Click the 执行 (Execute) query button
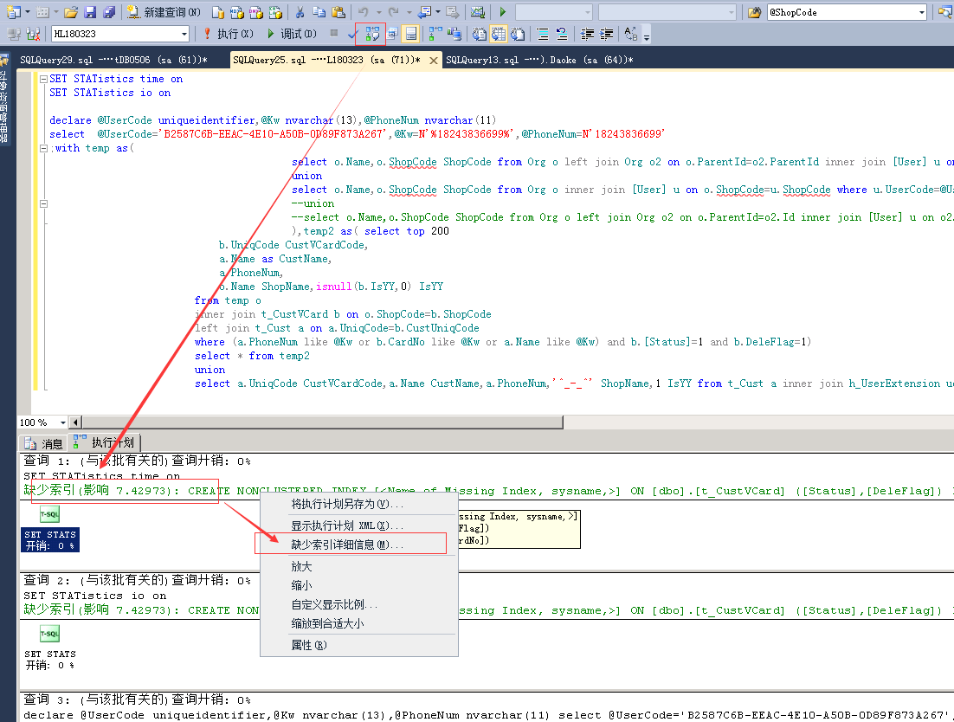 229,34
